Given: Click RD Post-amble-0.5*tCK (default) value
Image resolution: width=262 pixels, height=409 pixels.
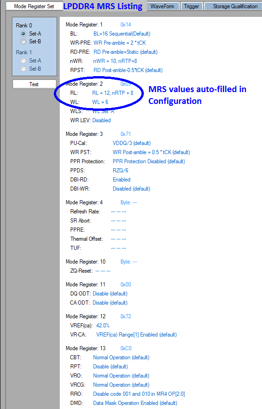Looking at the screenshot, I should pos(128,70).
